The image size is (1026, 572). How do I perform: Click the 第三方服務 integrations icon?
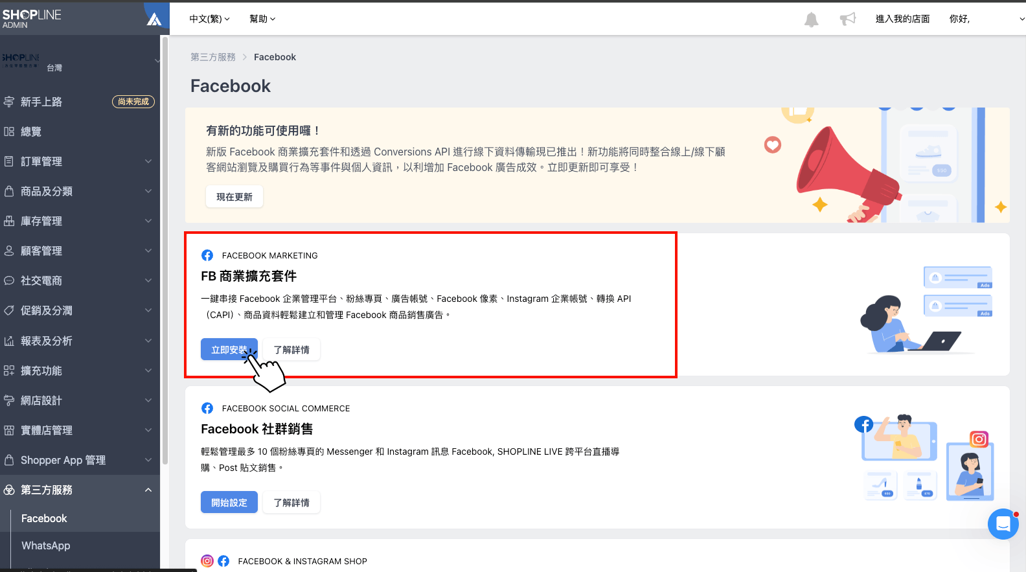click(9, 490)
